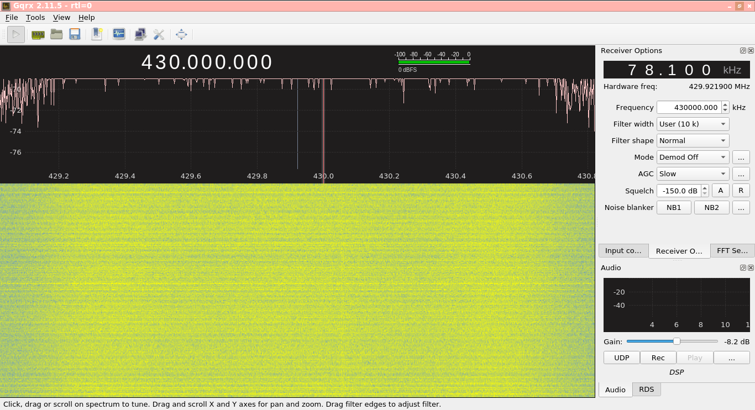Toggle the Rec audio recording button
The width and height of the screenshot is (755, 410).
tap(658, 358)
